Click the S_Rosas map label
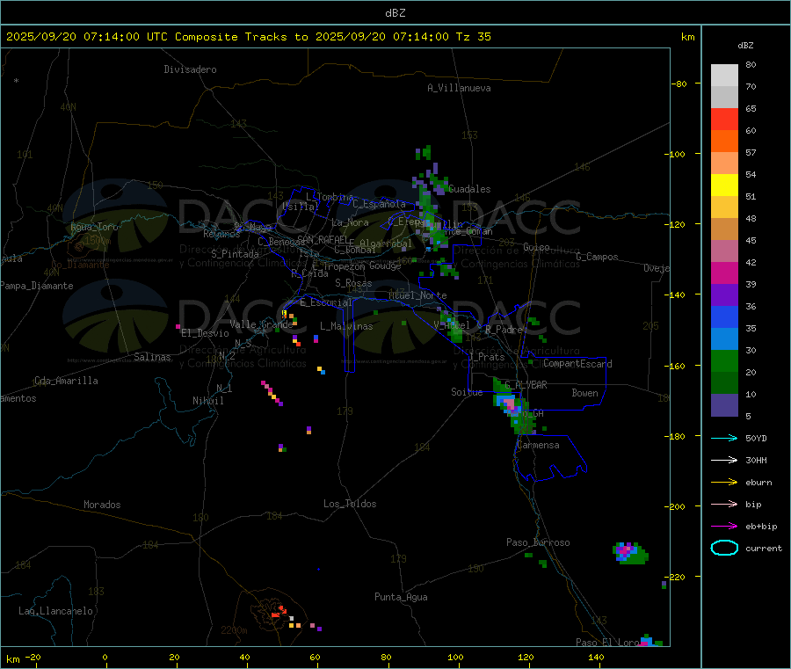The width and height of the screenshot is (791, 669). click(x=353, y=283)
